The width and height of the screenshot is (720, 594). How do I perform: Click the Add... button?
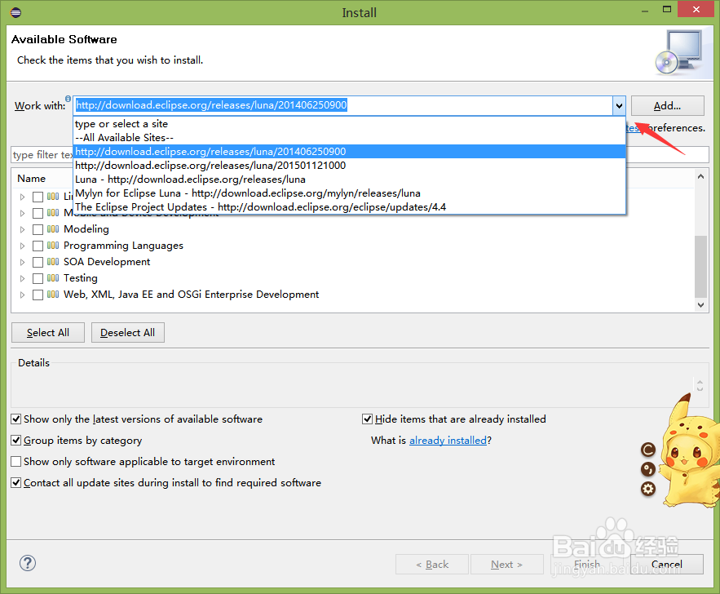[667, 105]
